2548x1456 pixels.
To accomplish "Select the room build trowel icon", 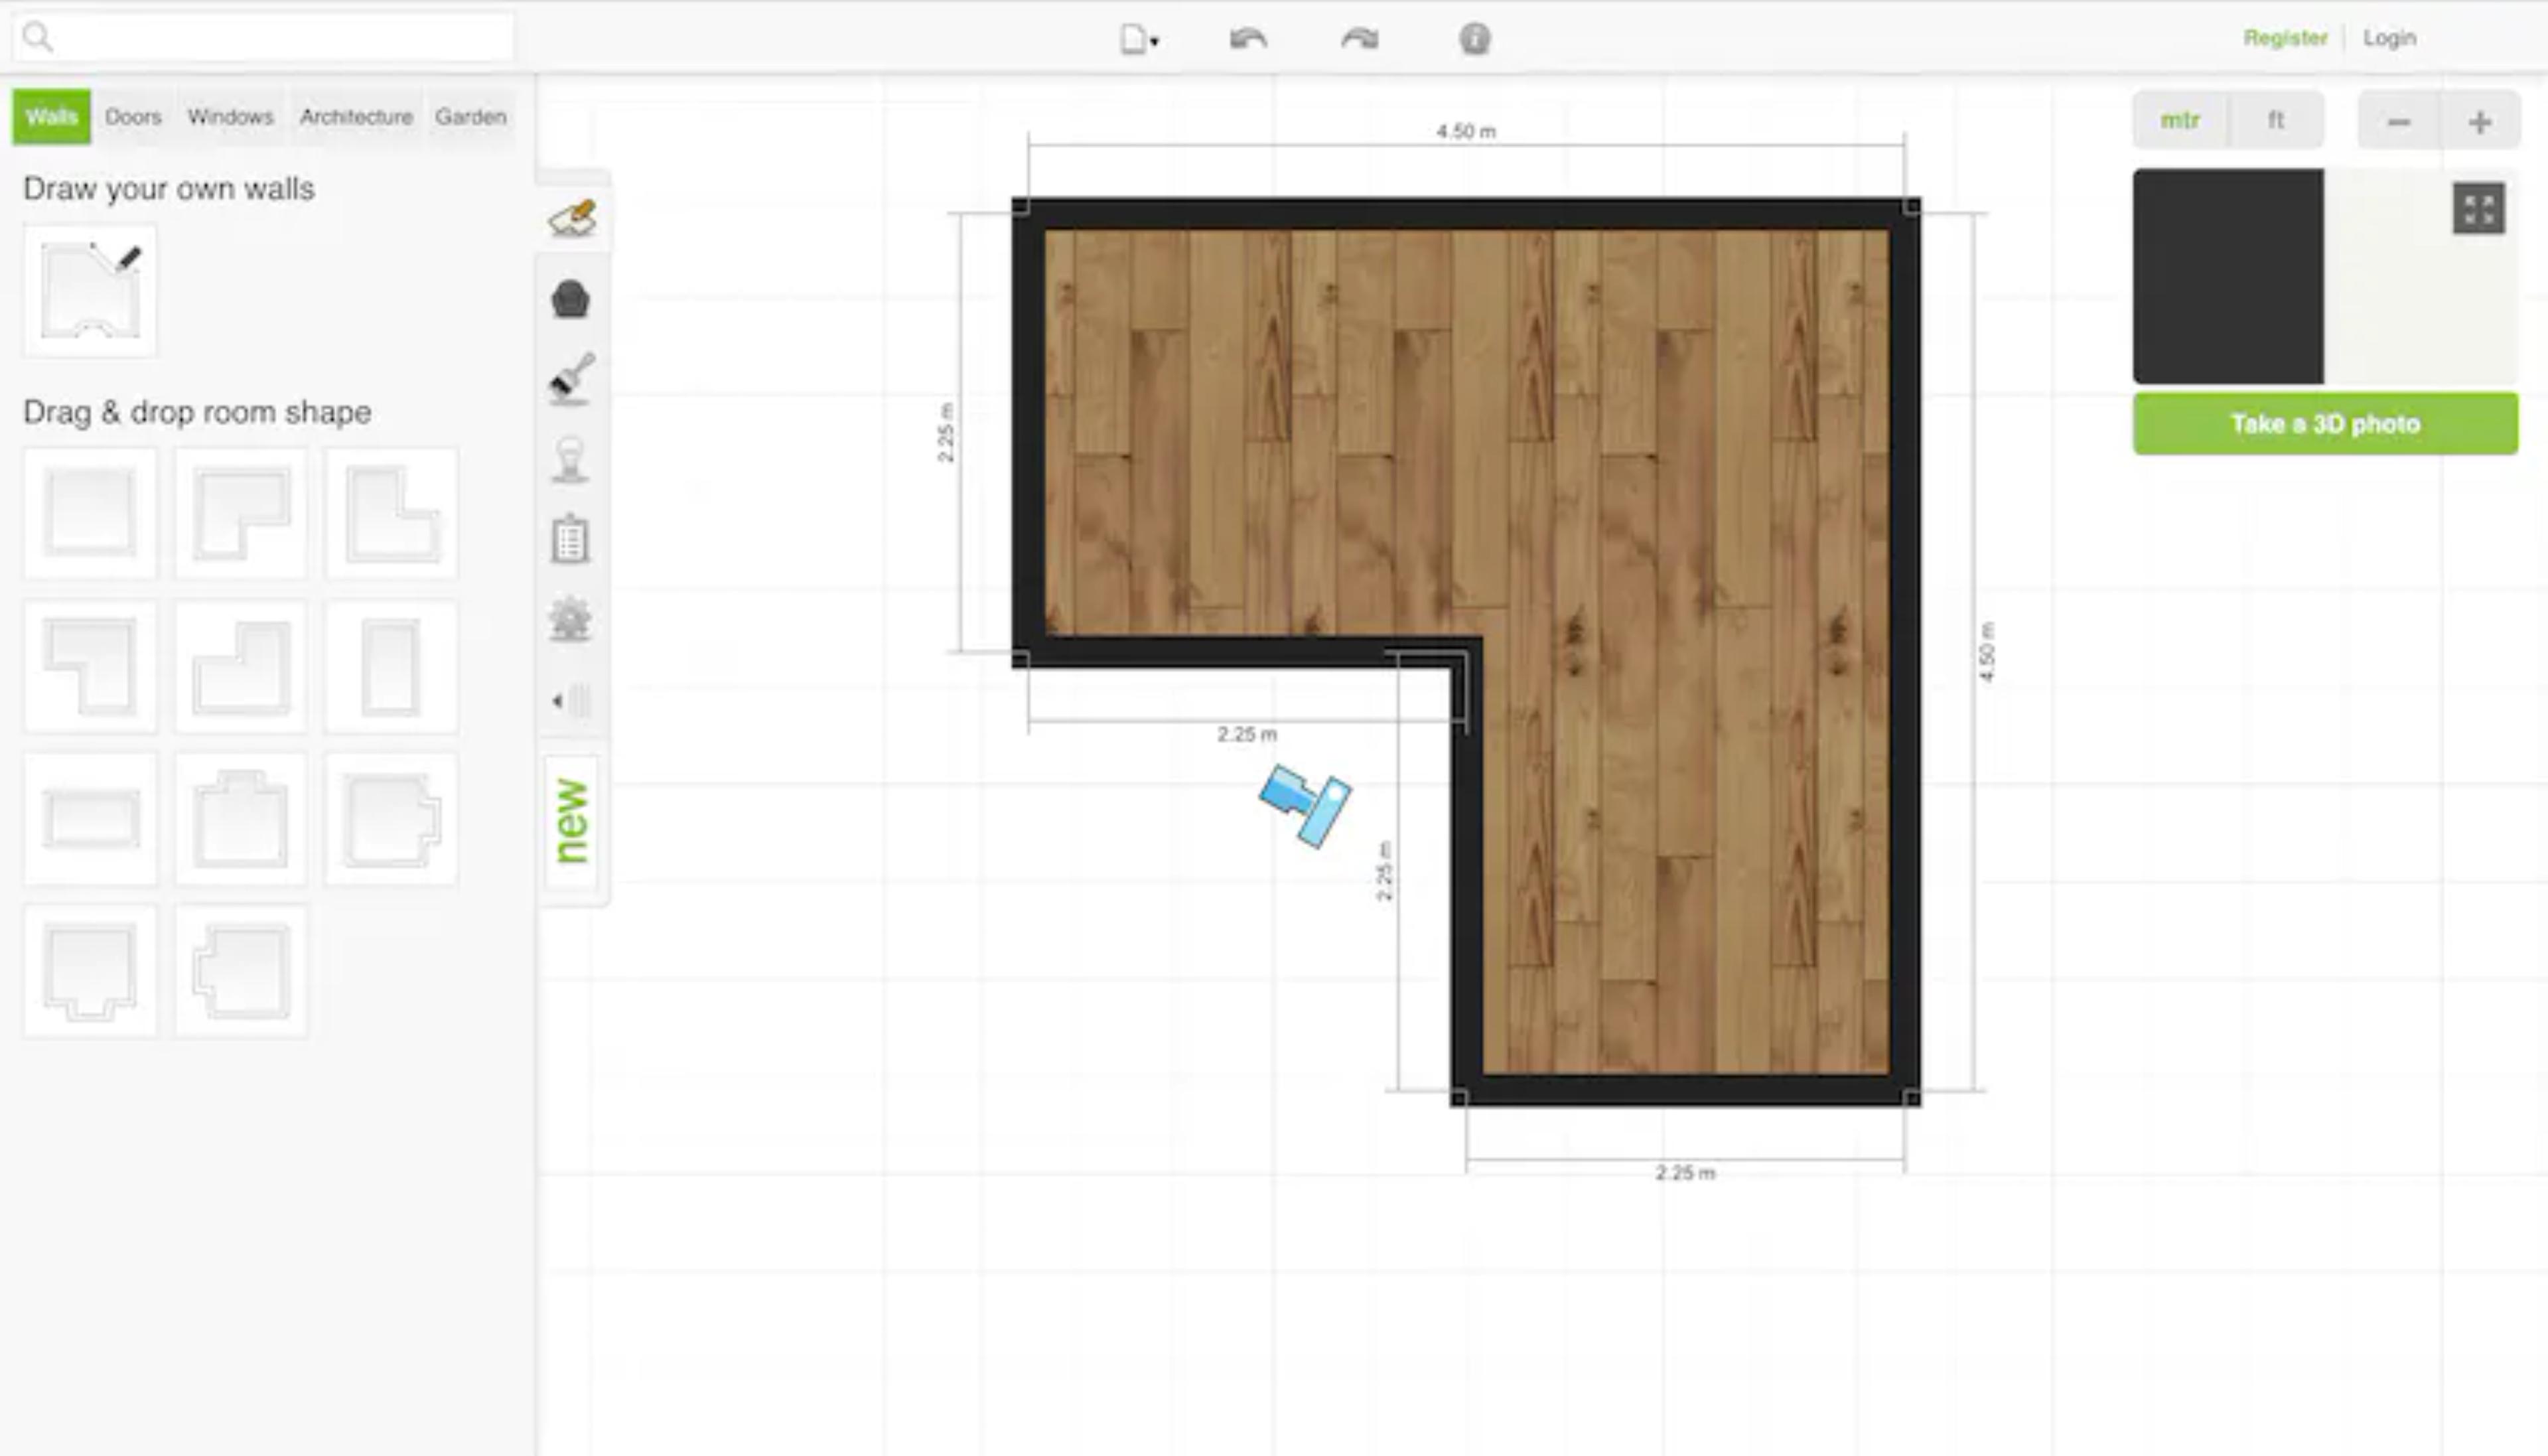I will [x=572, y=218].
